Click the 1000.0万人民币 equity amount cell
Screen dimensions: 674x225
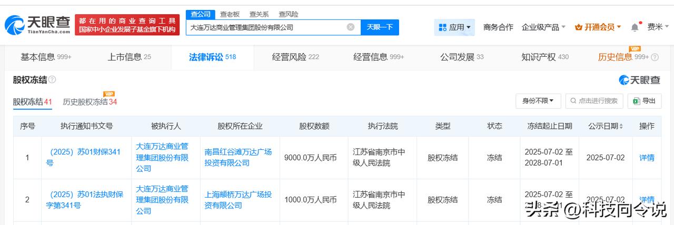tap(310, 200)
